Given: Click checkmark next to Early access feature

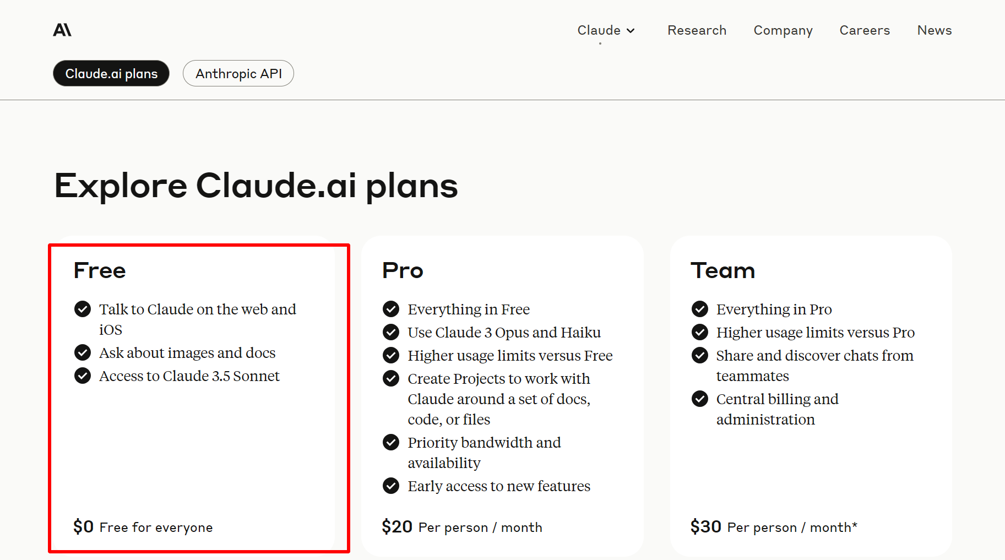Looking at the screenshot, I should [x=391, y=486].
